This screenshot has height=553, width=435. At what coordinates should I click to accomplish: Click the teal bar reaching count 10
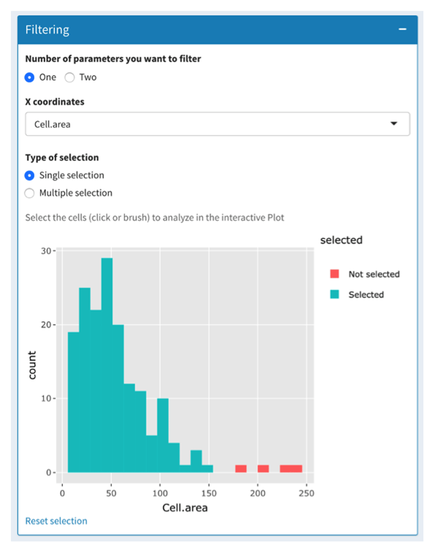click(x=163, y=435)
